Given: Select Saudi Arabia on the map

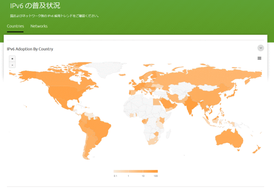Looking at the screenshot, I should pyautogui.click(x=168, y=104).
